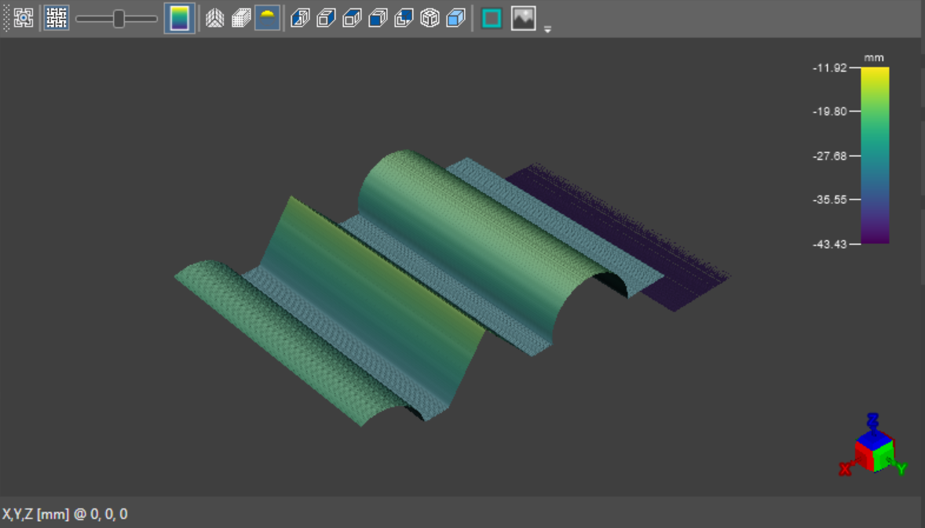This screenshot has height=528, width=925.
Task: Select the wireframe mesh render mode
Action: point(214,18)
